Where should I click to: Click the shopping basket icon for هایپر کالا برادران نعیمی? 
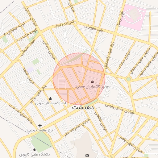(93, 82)
